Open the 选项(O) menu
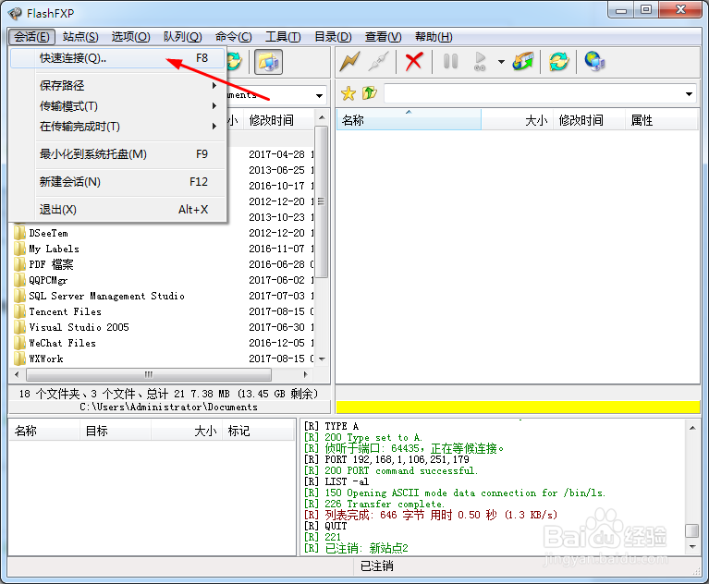This screenshot has height=584, width=709. click(x=130, y=37)
